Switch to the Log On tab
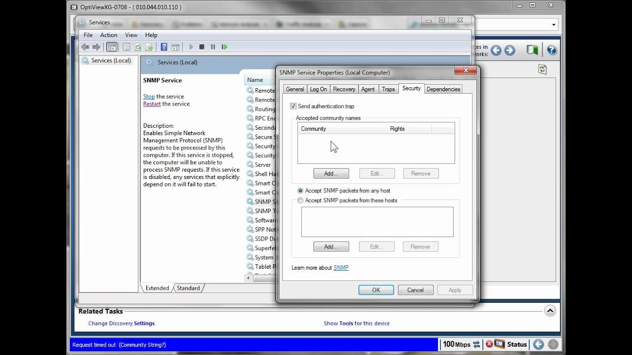The height and width of the screenshot is (355, 632). click(318, 89)
